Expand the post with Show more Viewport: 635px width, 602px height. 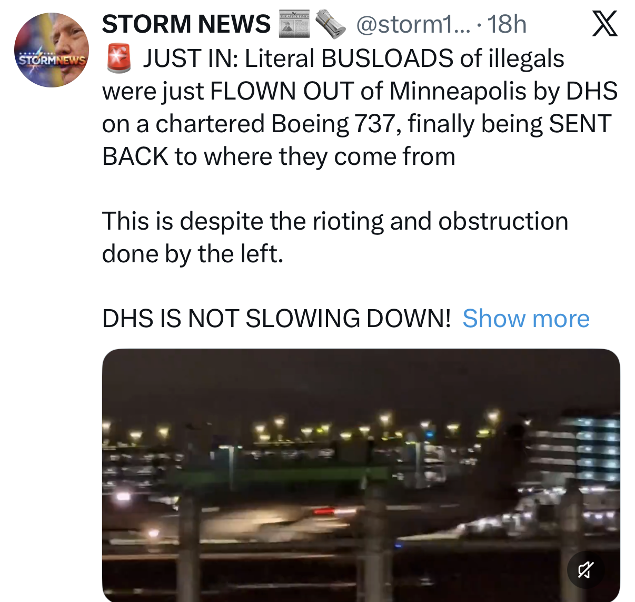click(526, 319)
